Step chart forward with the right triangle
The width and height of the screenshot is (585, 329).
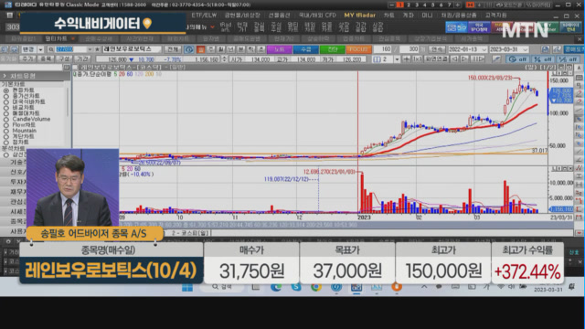pos(464,58)
